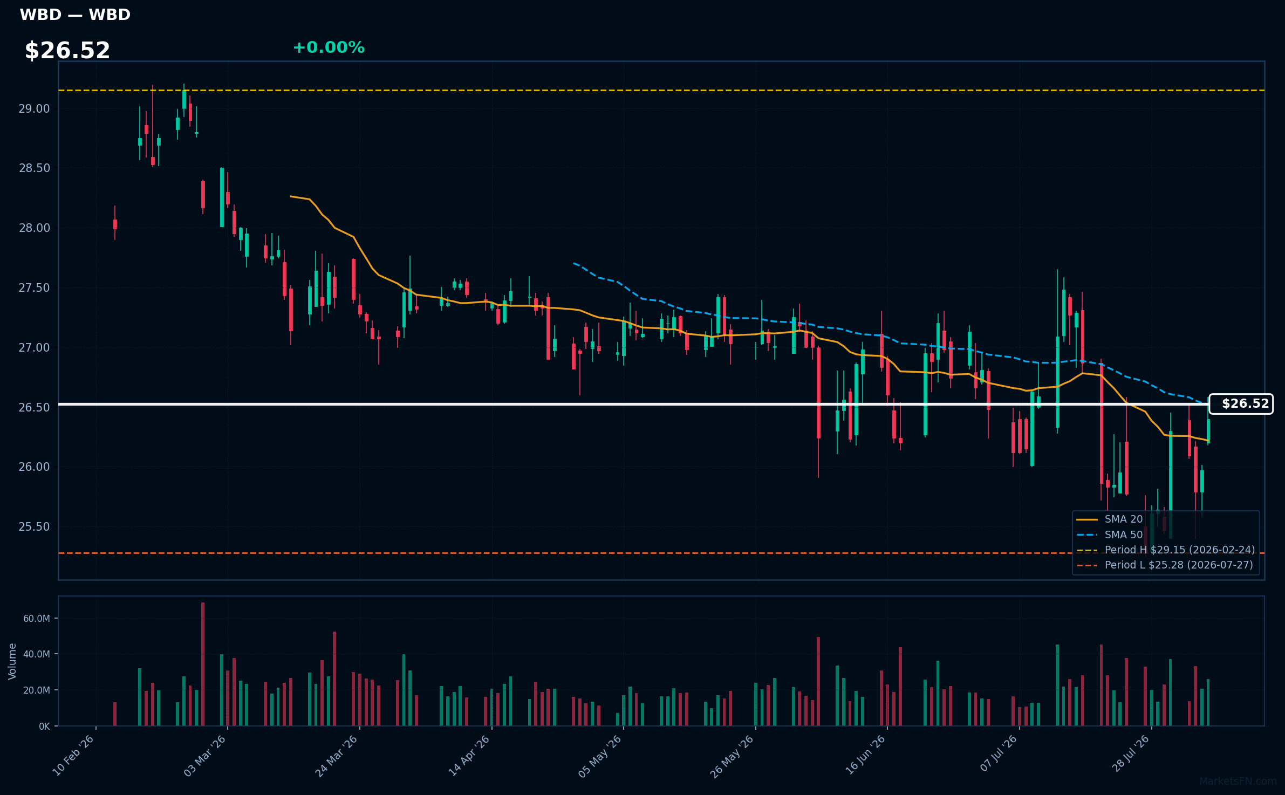Click the 07 Jul '26 date label
The height and width of the screenshot is (795, 1285).
[998, 753]
